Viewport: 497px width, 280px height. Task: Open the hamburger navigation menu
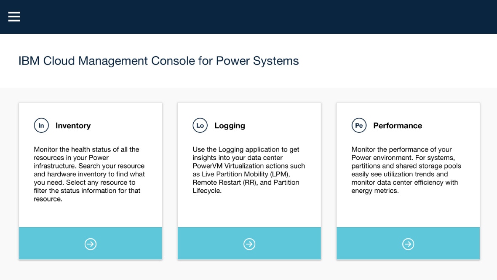pos(14,16)
